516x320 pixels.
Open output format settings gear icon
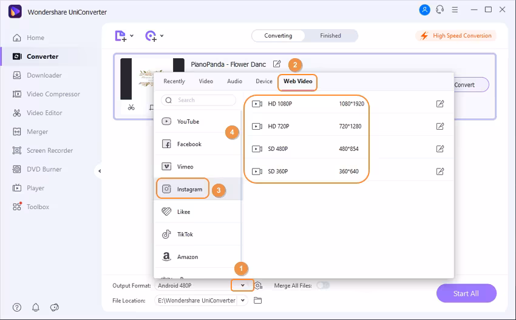coord(259,285)
